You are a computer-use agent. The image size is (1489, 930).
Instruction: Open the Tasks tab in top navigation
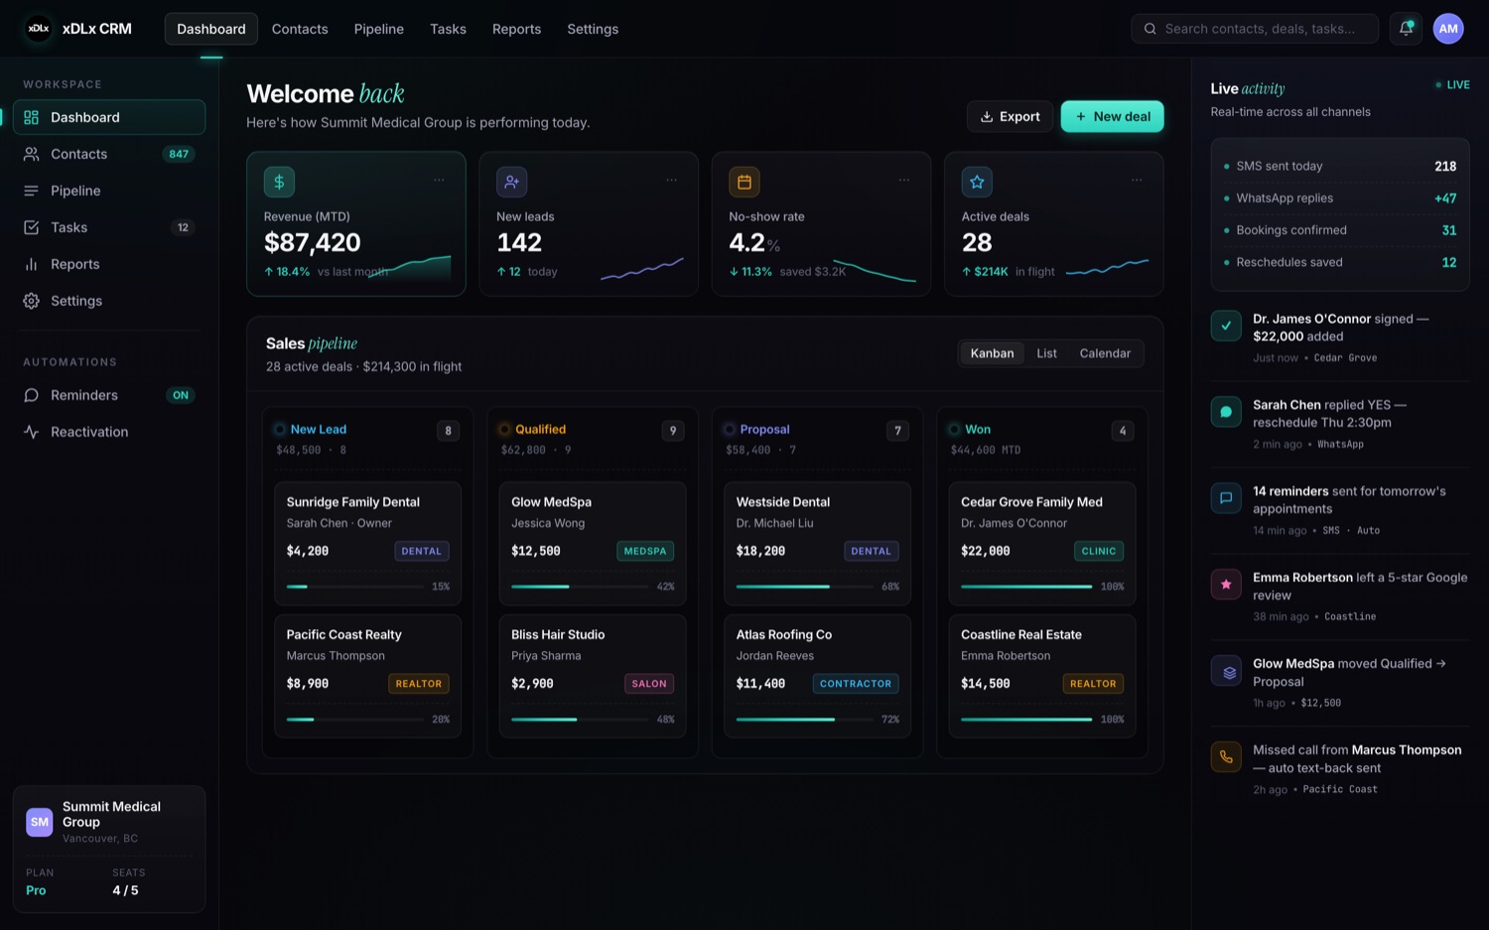point(448,29)
